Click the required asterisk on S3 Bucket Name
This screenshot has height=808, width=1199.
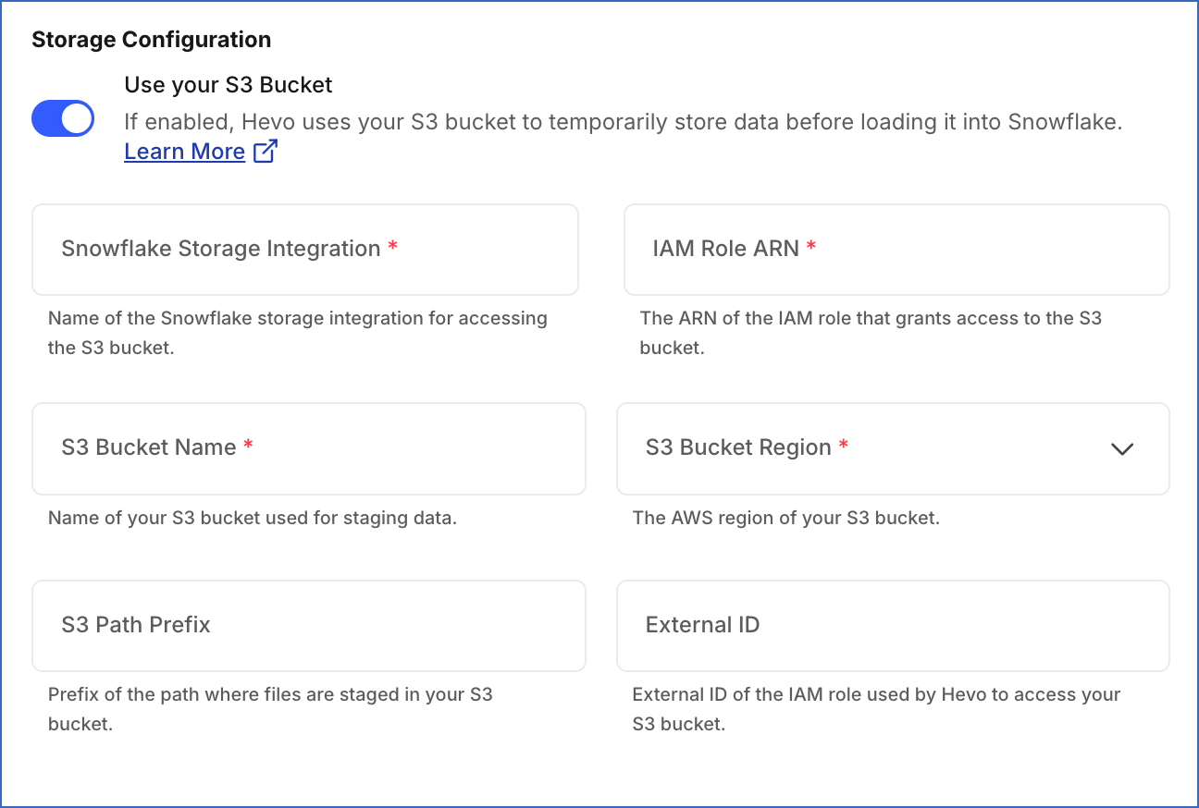point(247,445)
